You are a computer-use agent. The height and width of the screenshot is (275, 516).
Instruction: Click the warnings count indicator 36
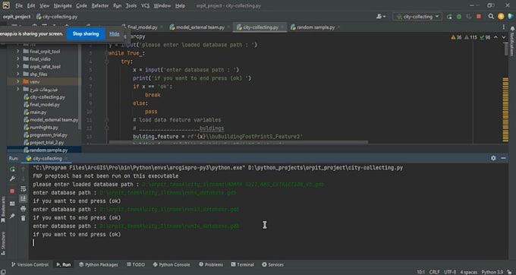[456, 37]
